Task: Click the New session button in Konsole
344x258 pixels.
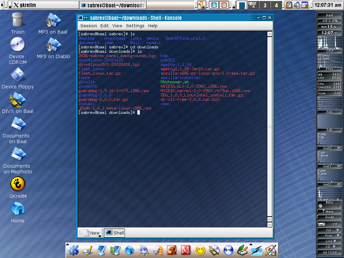Action: coord(92,233)
